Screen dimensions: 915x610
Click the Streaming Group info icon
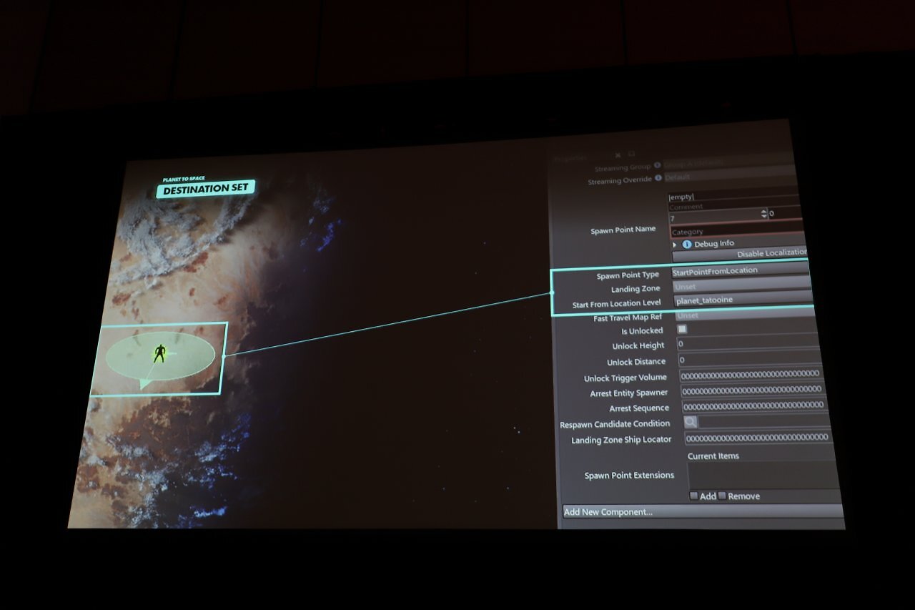tap(658, 166)
